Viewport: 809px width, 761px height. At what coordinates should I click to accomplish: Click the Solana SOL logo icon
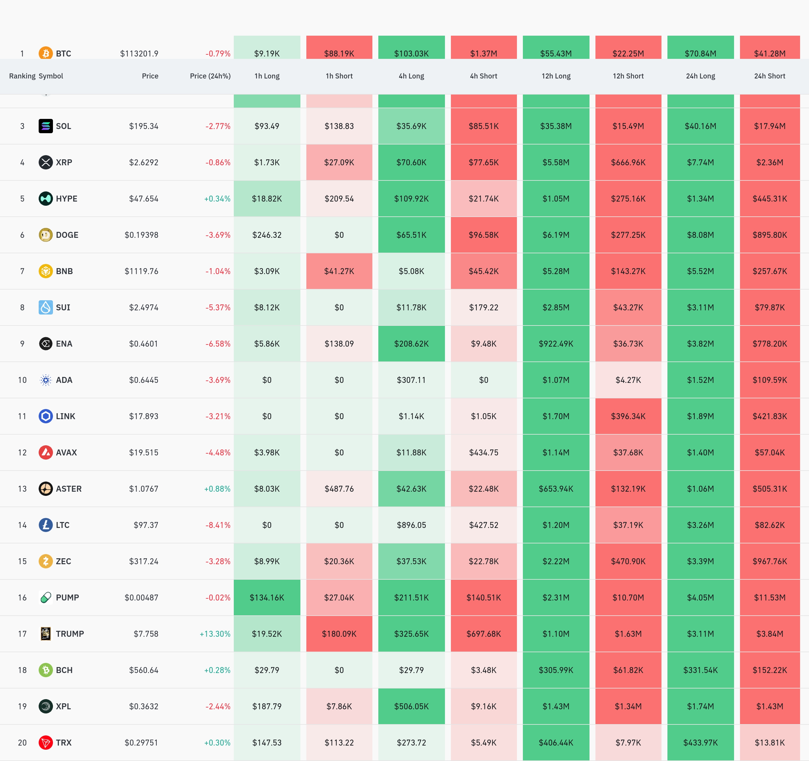click(x=46, y=126)
